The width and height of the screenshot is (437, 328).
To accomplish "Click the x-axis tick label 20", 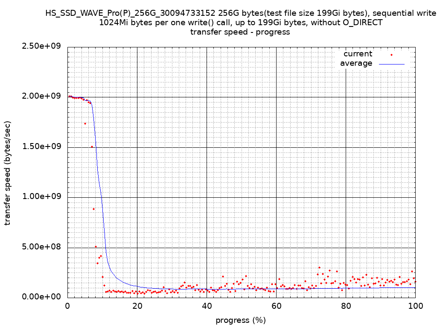I will pos(137,306).
